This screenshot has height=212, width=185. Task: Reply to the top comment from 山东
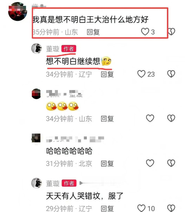point(93,32)
